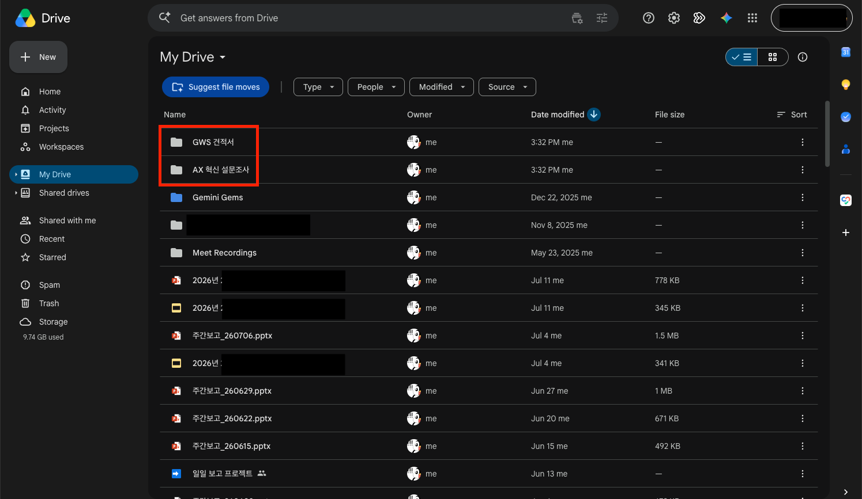Open the Gemini sparkle icon in header
Image resolution: width=862 pixels, height=499 pixels.
click(x=727, y=18)
